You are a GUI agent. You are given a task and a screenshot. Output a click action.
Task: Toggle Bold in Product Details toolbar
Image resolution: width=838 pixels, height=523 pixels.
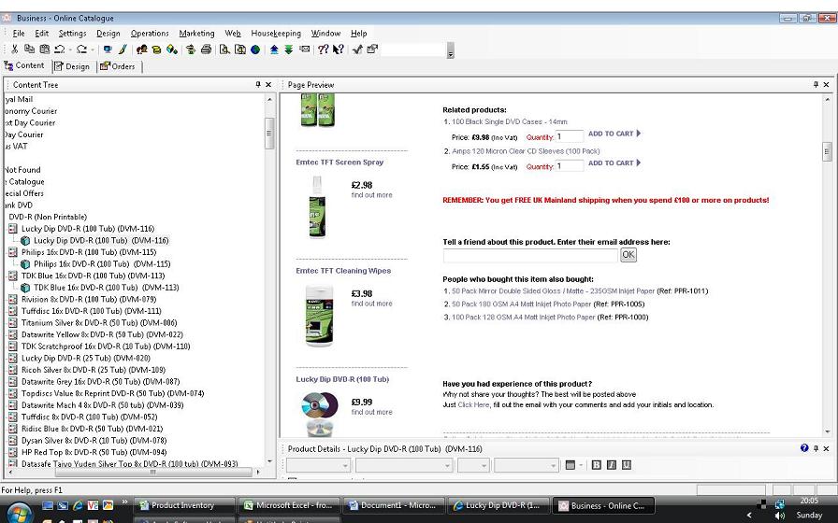tap(597, 465)
